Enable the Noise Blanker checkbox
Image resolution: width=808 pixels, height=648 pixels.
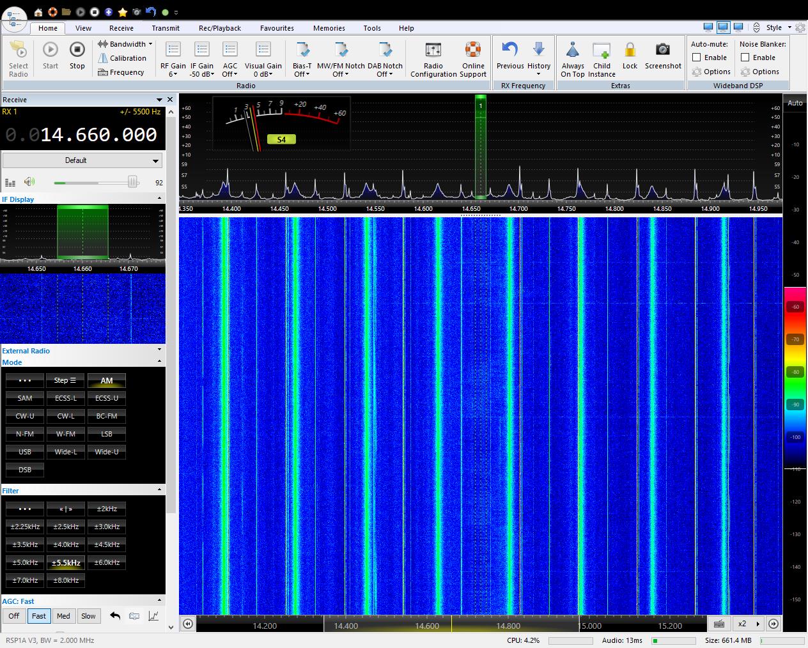[745, 58]
